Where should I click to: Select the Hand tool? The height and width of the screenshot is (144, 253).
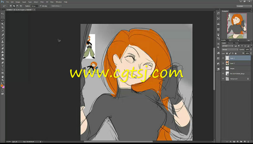coord(3,77)
